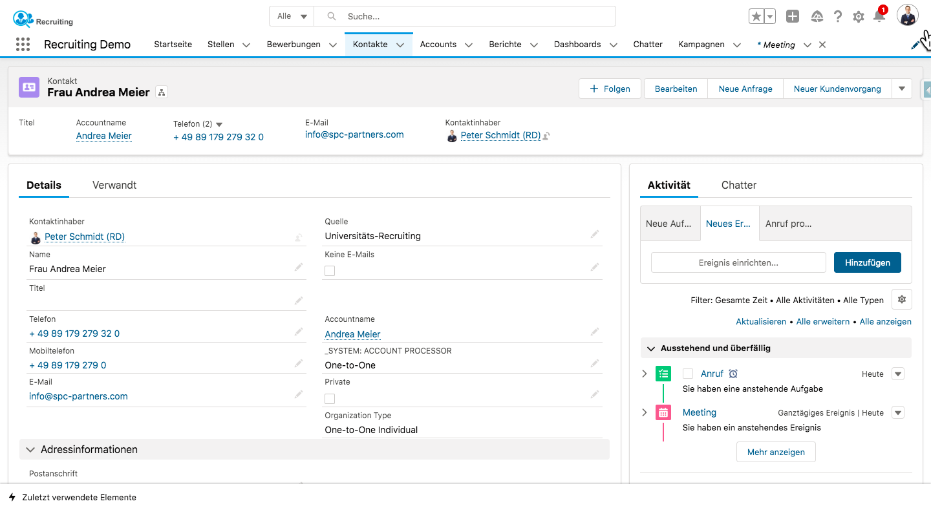
Task: Open Dashboards tab dropdown chevron
Action: coord(614,45)
